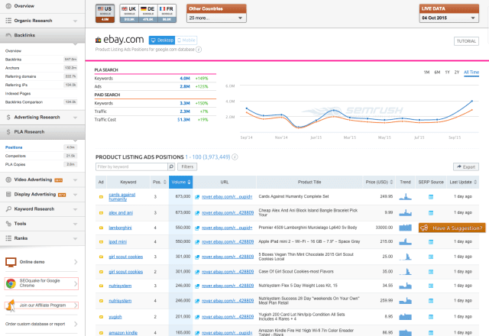Open the Online demo link
The height and width of the screenshot is (336, 489).
32,262
